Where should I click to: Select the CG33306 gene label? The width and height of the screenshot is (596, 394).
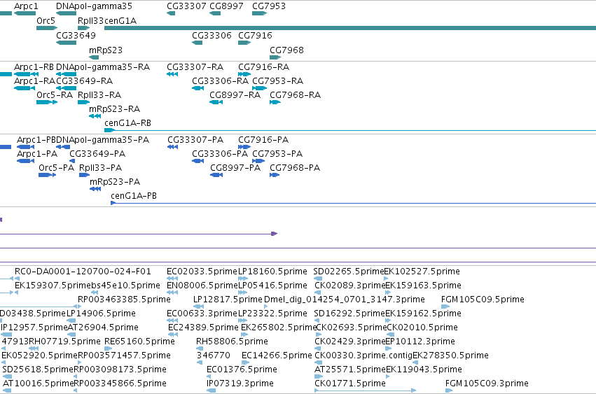tap(212, 36)
